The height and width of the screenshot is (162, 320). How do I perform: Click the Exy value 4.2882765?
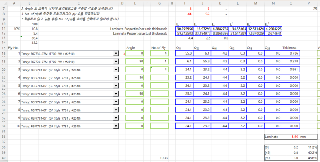[220, 29]
